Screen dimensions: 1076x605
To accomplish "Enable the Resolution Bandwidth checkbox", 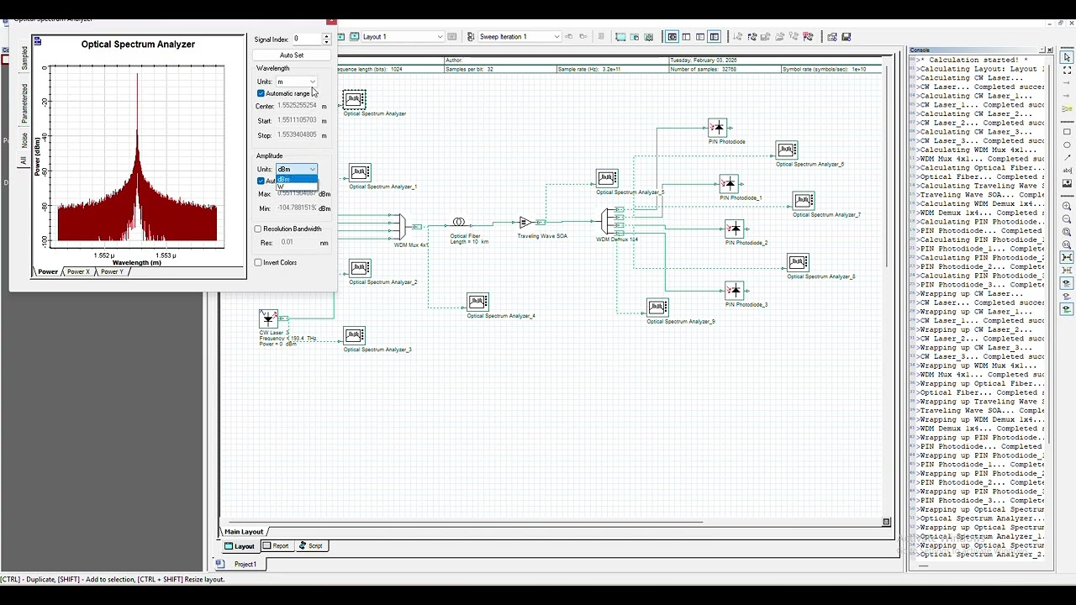I will click(x=258, y=229).
